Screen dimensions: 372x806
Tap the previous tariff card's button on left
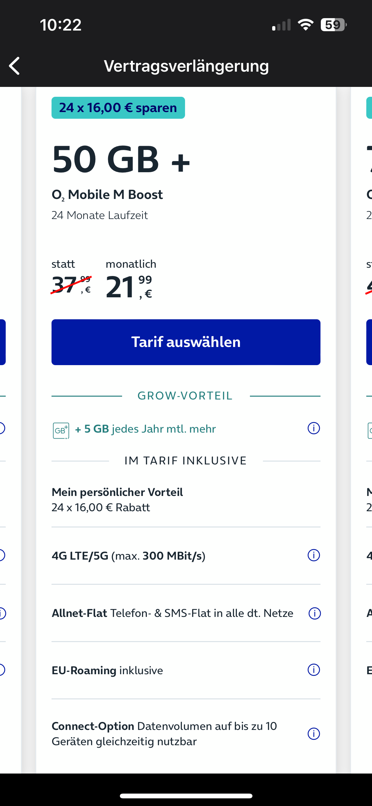[3, 342]
